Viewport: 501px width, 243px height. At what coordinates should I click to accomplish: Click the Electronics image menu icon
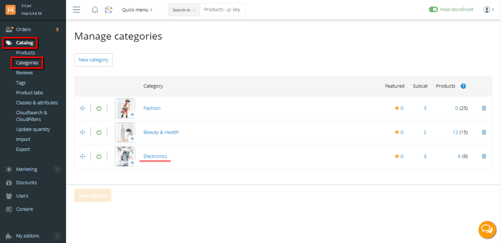coord(132,163)
